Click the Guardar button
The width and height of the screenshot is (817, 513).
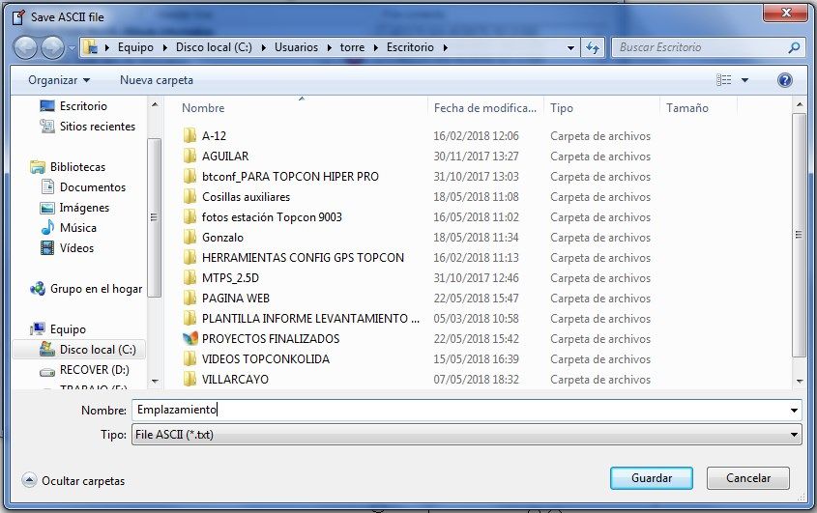[x=652, y=478]
